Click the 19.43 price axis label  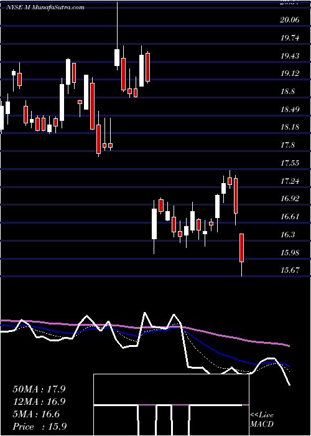point(290,56)
